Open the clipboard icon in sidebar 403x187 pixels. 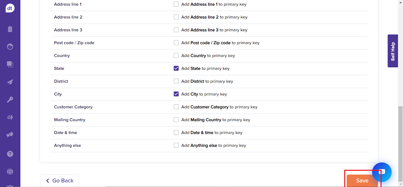click(10, 29)
